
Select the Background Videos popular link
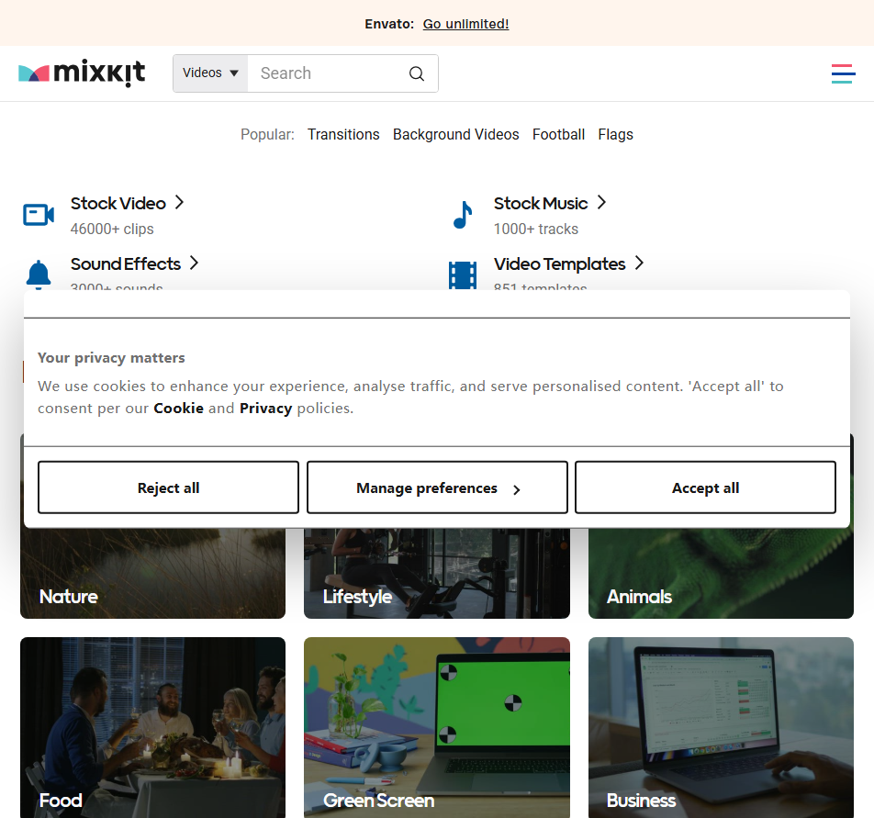456,135
